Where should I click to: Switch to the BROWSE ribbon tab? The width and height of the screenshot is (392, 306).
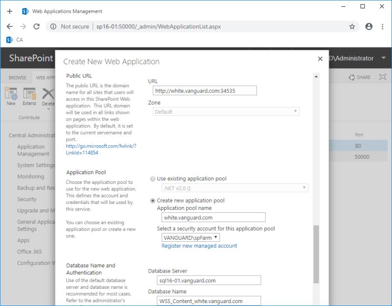[x=18, y=77]
